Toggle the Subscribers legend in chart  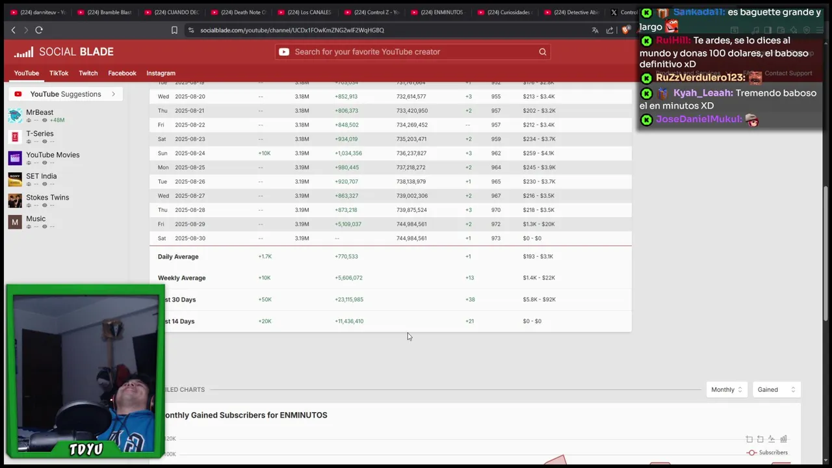(767, 452)
